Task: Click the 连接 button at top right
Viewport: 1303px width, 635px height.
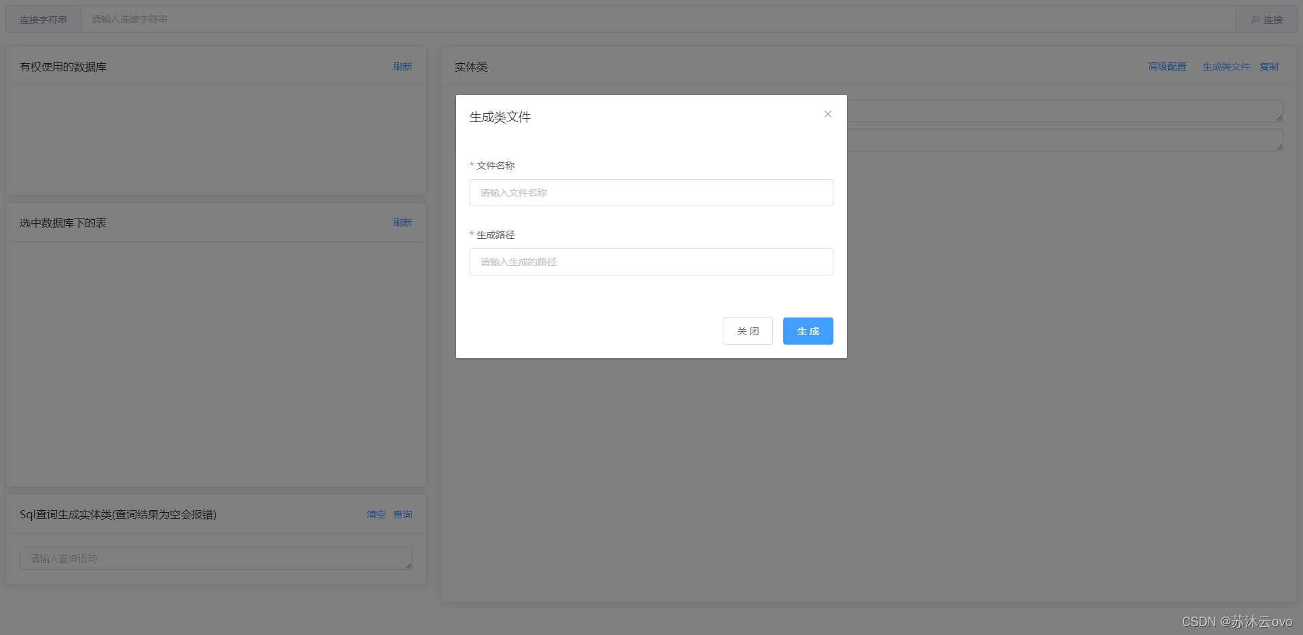Action: pyautogui.click(x=1266, y=20)
